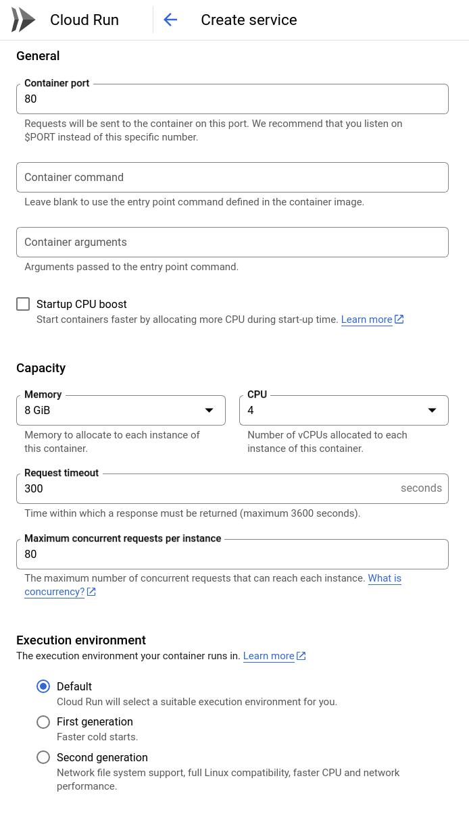Click the Request timeout field showing 300
The width and height of the screenshot is (469, 818).
[x=203, y=488]
